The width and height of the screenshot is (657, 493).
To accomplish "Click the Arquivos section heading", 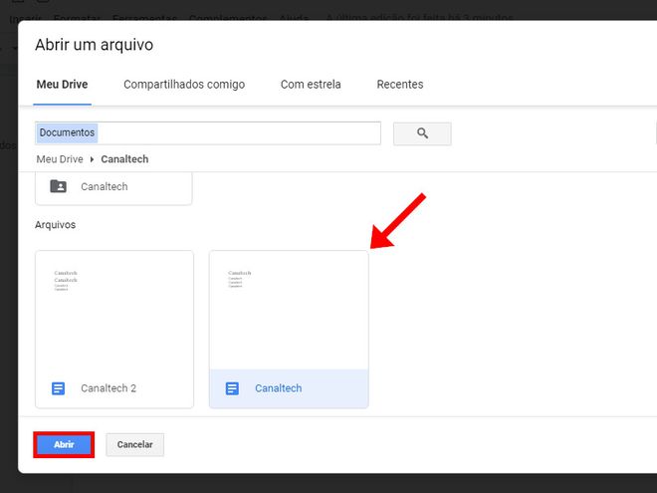I will pos(56,225).
